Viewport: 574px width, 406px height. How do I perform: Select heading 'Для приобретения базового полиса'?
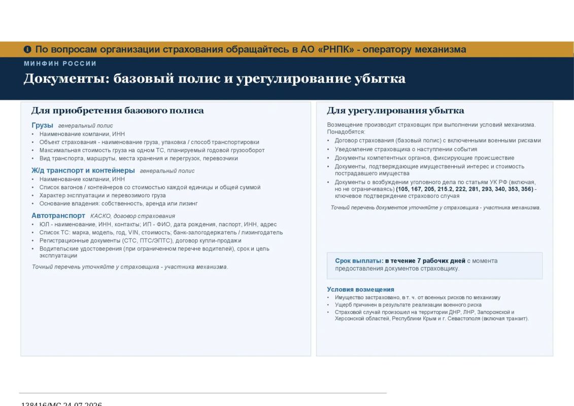coord(118,111)
